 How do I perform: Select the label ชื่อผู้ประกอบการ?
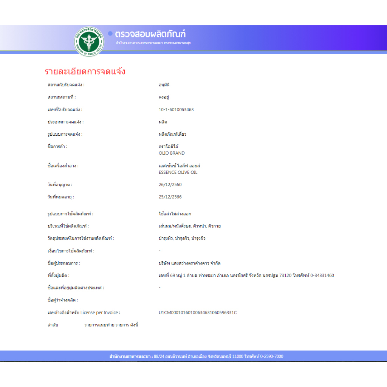[63, 263]
